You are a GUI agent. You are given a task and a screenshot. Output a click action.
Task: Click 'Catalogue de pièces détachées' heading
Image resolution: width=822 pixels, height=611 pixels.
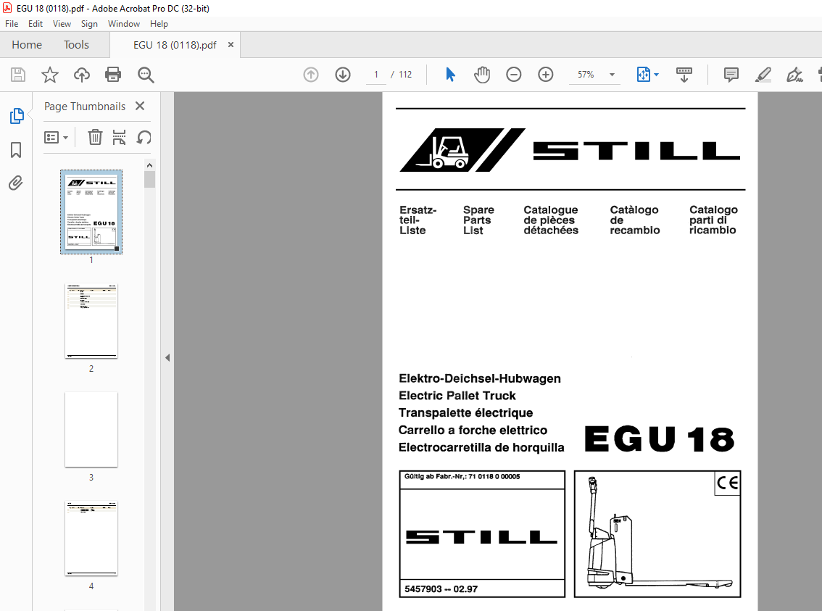[x=550, y=220]
